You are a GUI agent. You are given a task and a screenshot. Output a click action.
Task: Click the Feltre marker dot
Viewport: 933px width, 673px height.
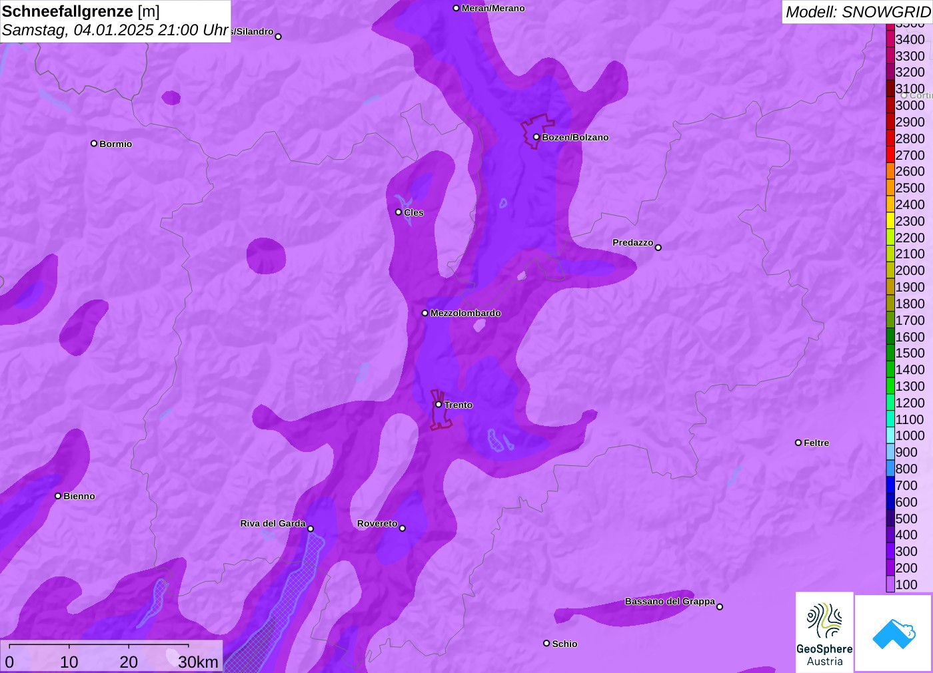(x=798, y=443)
